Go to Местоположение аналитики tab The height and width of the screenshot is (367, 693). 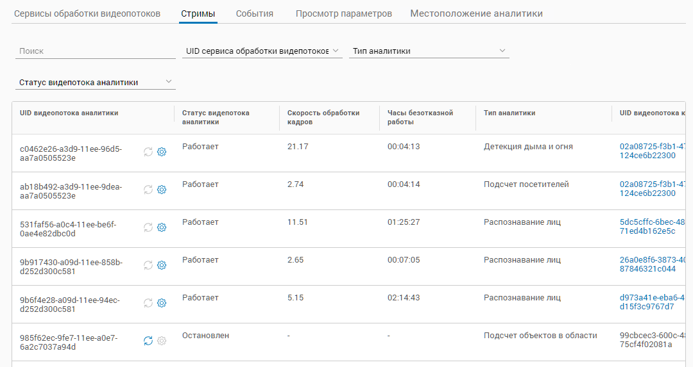476,13
